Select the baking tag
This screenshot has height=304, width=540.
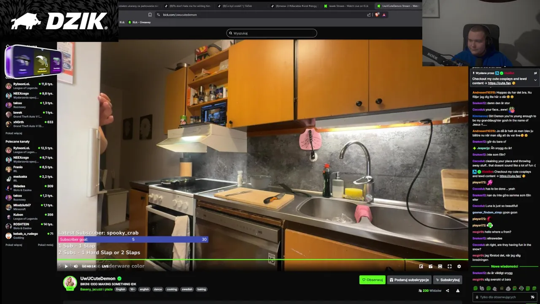(202, 289)
